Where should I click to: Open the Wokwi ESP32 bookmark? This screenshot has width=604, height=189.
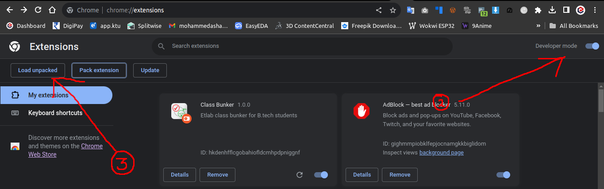coord(432,26)
